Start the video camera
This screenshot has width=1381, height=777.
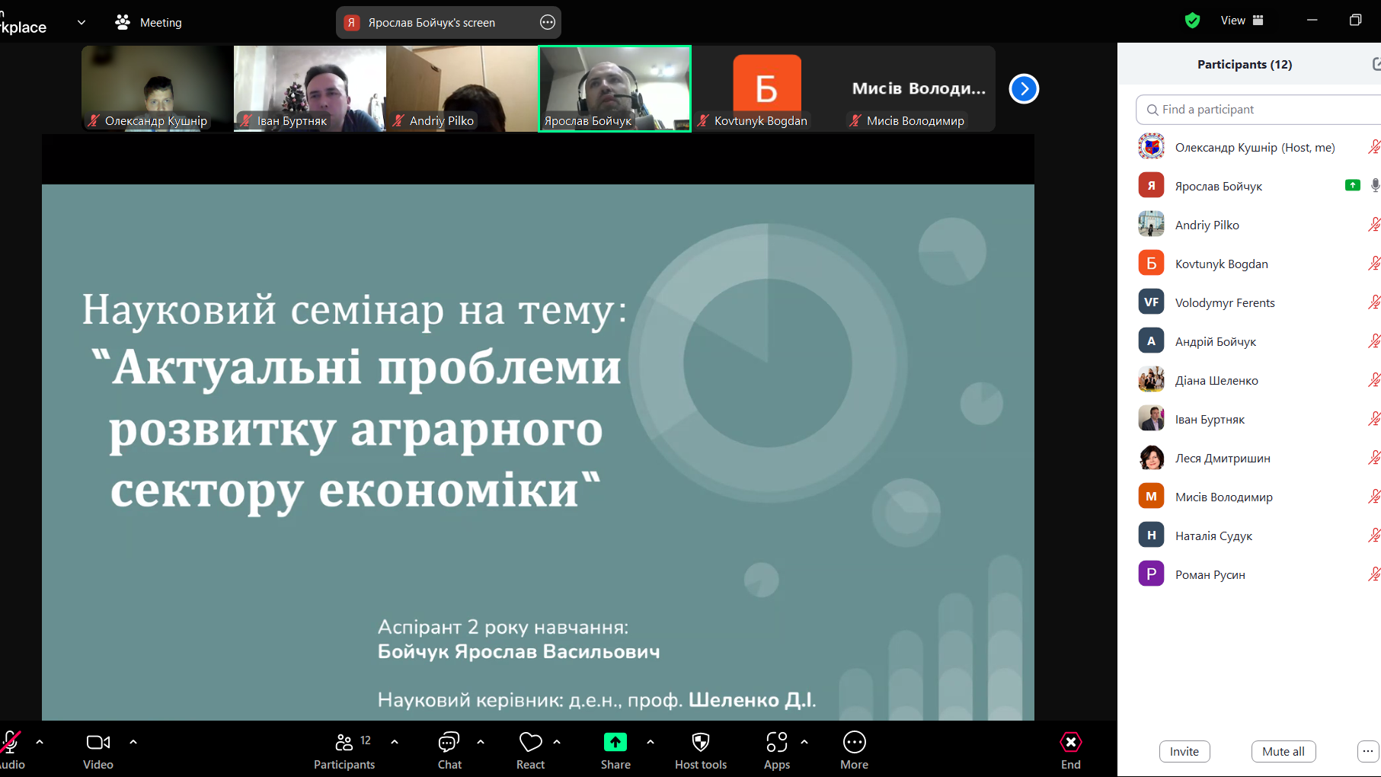[x=98, y=741]
